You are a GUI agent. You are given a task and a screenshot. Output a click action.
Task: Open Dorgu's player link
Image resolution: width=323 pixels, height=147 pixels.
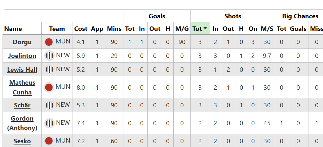pyautogui.click(x=22, y=42)
